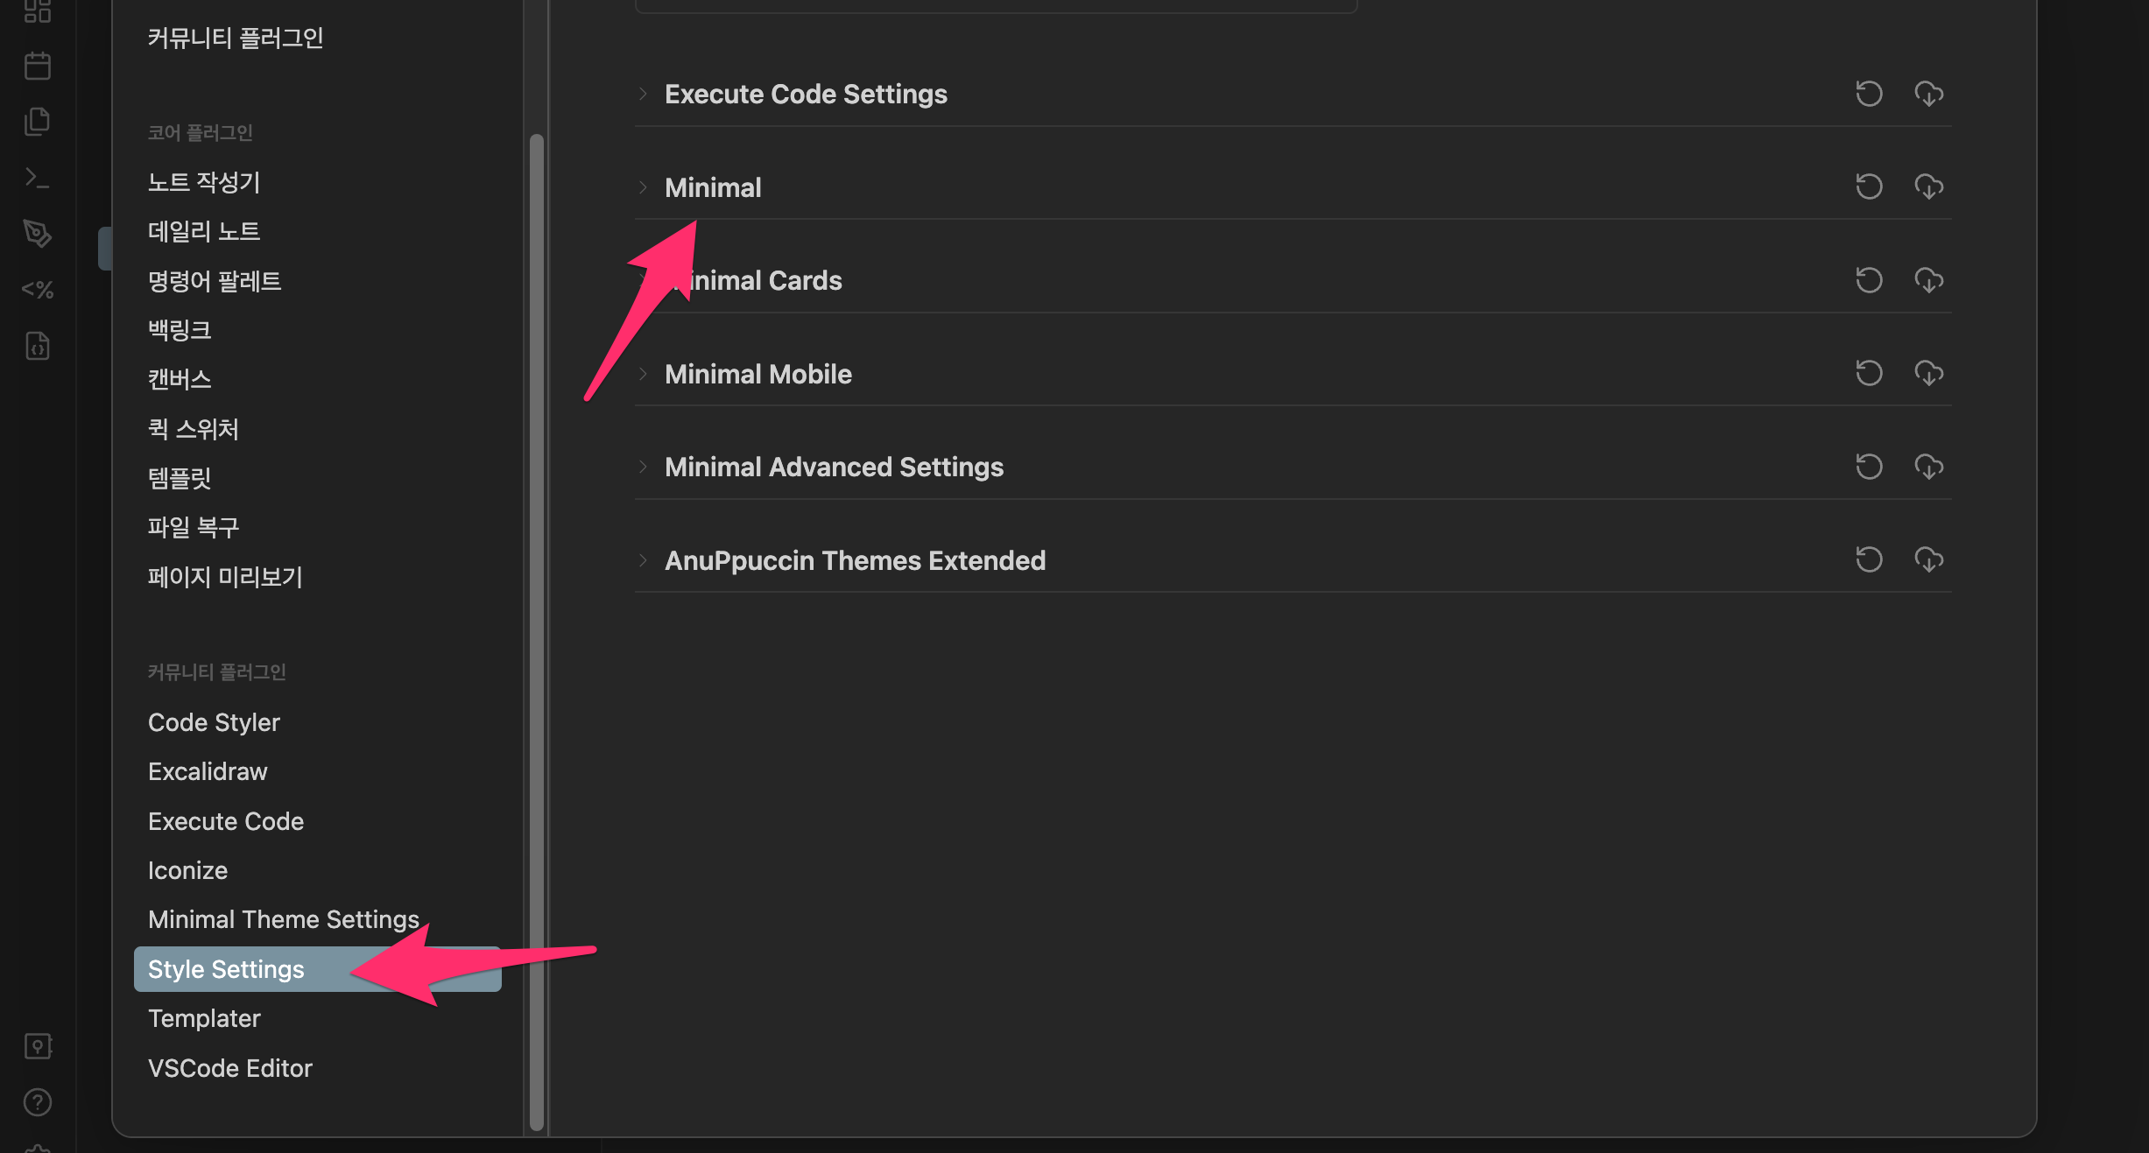Screen dimensions: 2149x1153
Task: Open the help question mark icon
Action: point(37,1102)
